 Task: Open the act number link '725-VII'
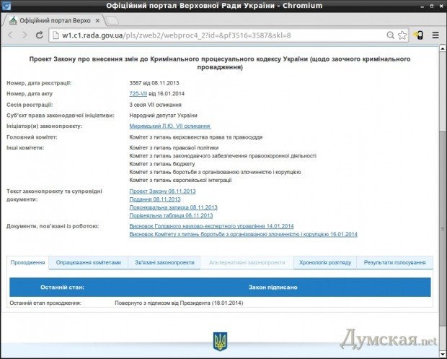coord(138,94)
